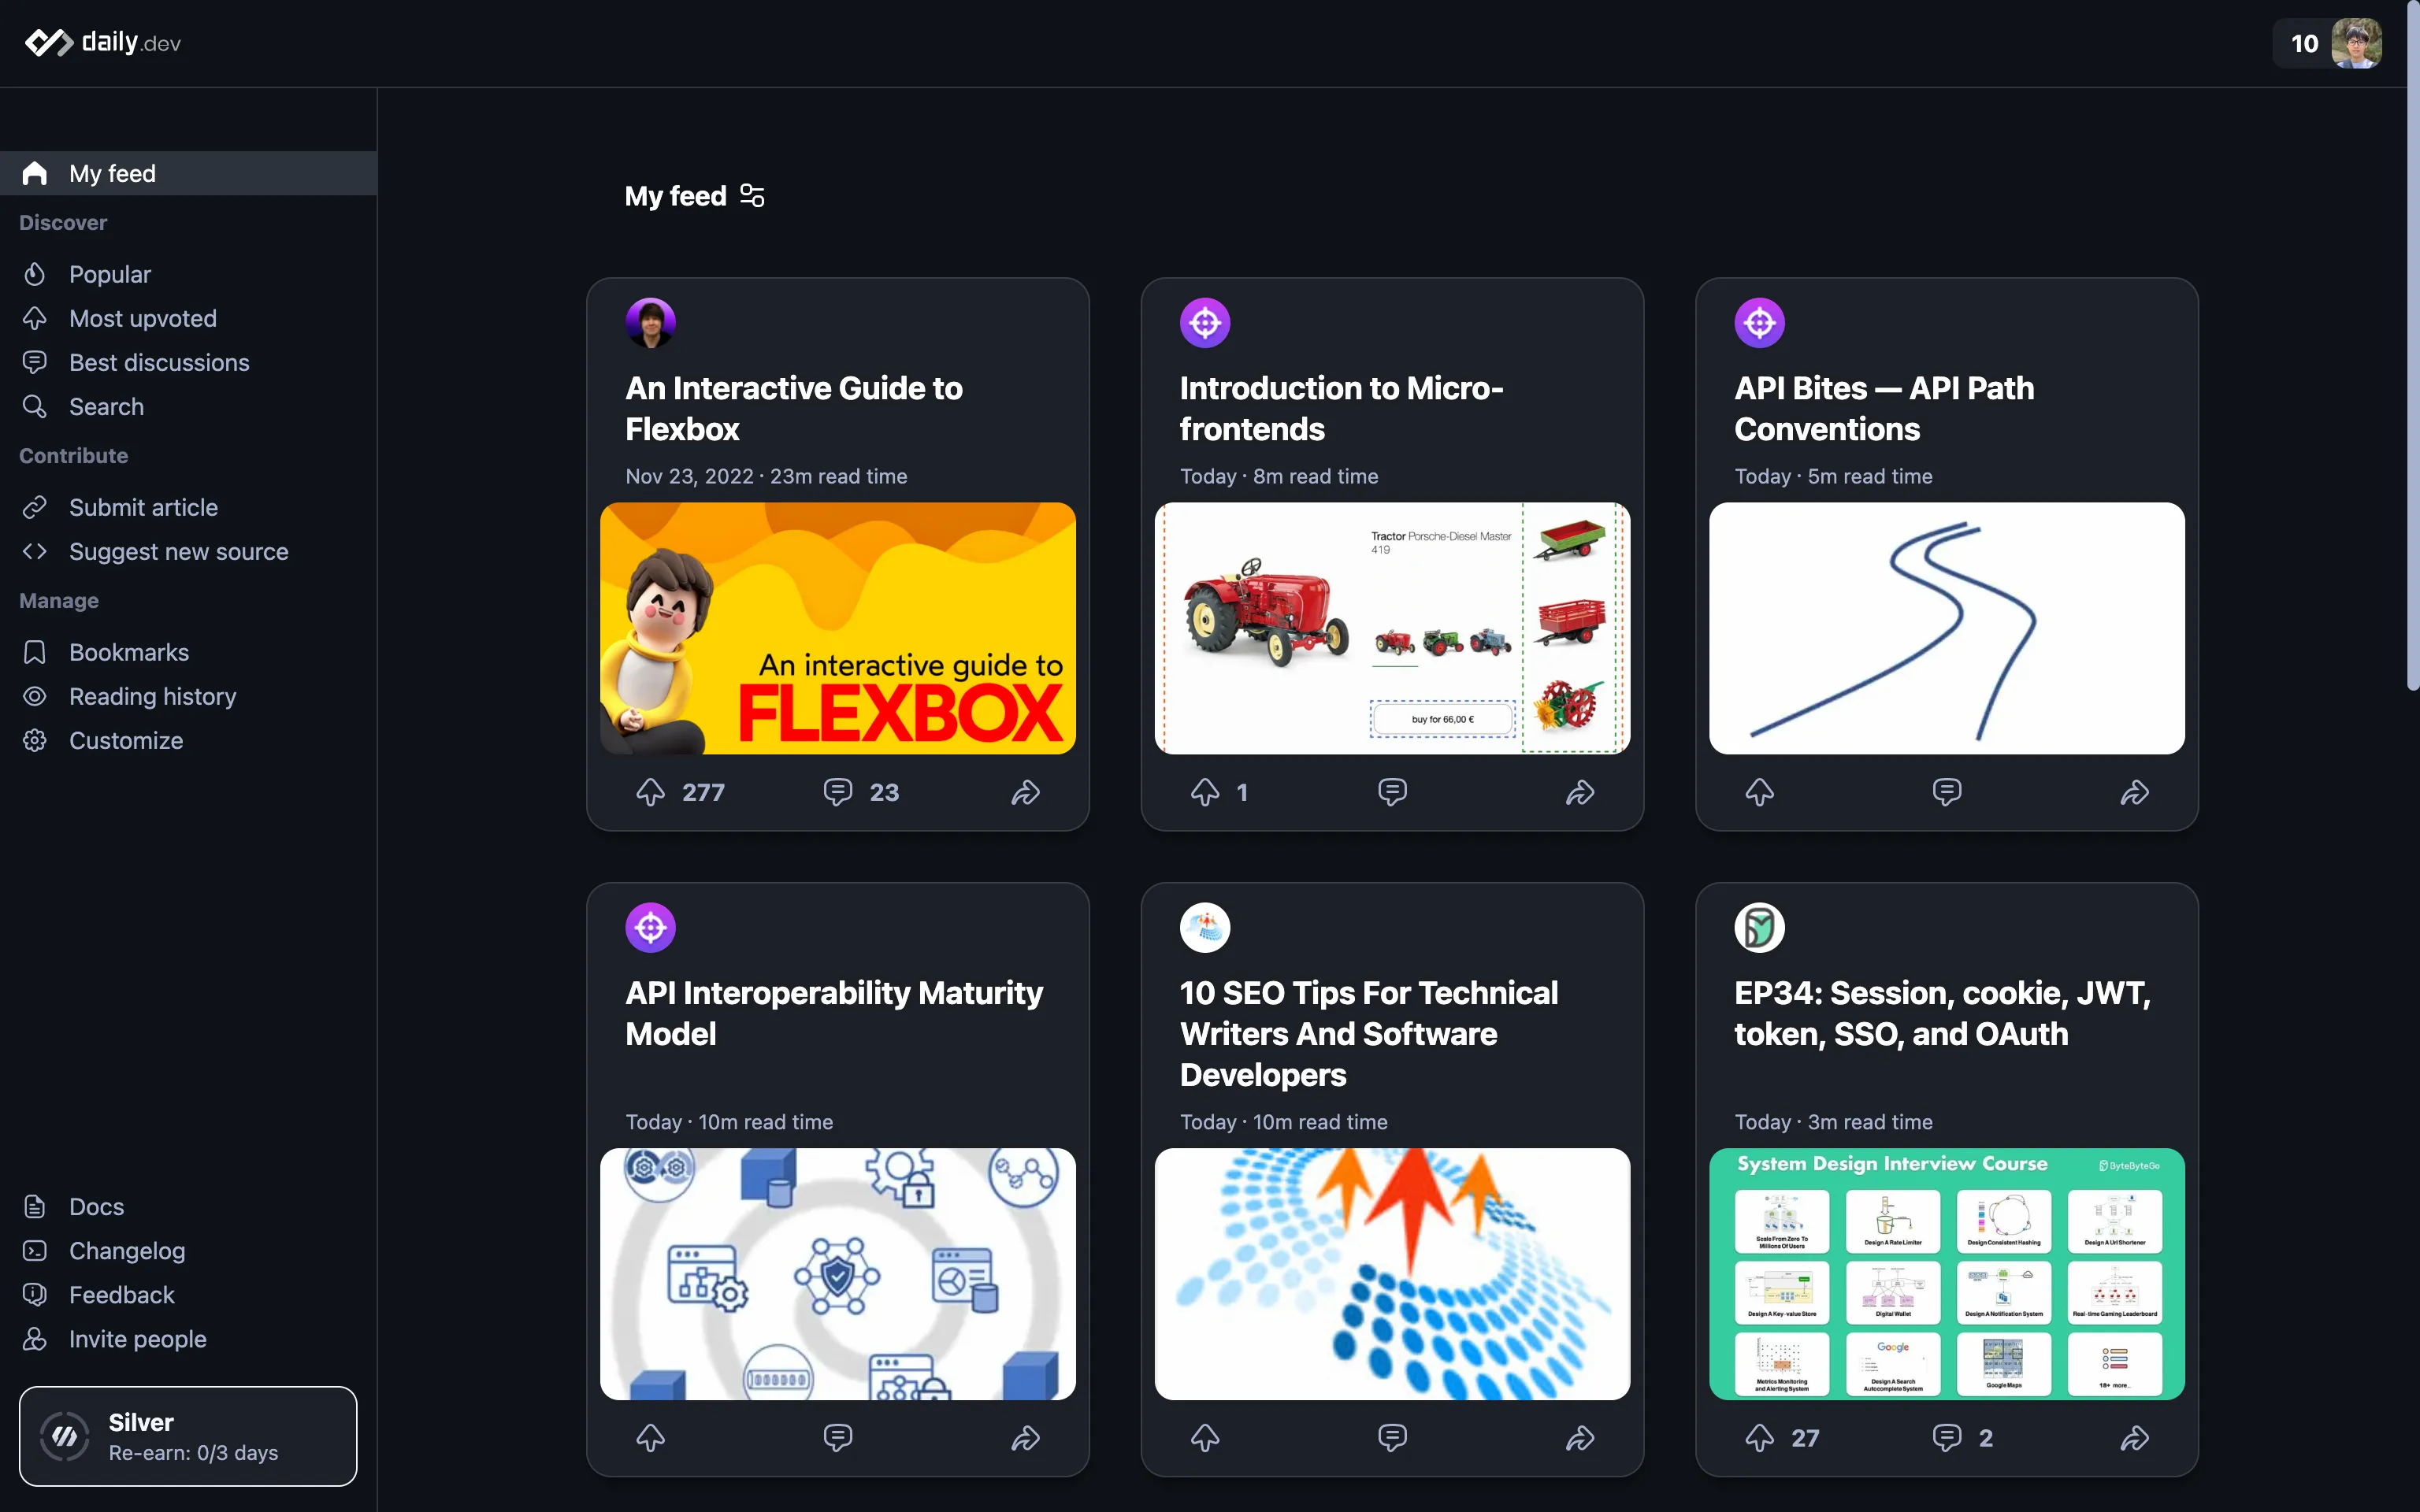Open the Customize settings
Image resolution: width=2420 pixels, height=1512 pixels.
coord(126,740)
